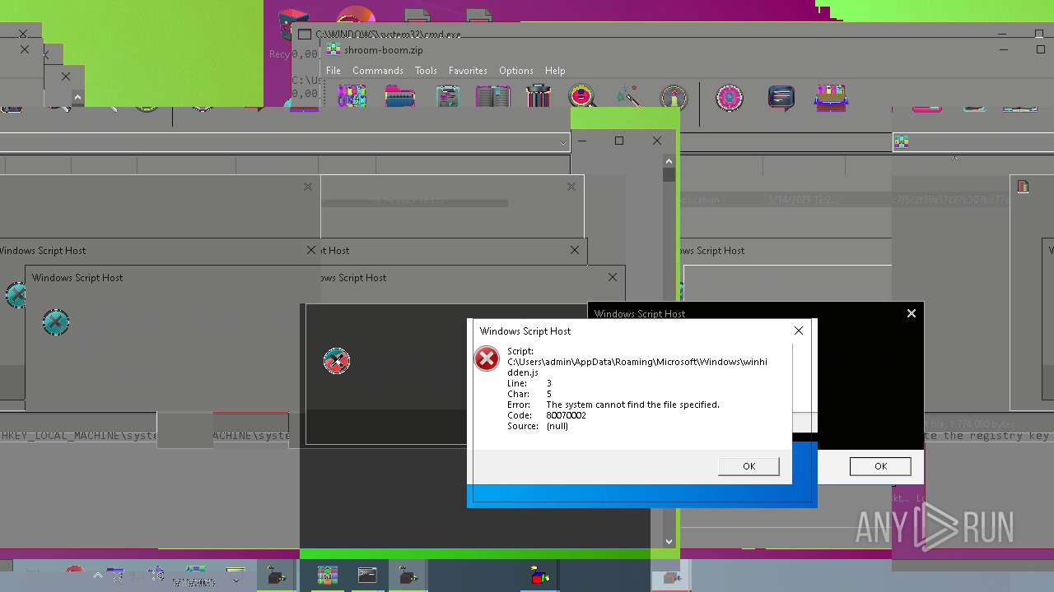Screen dimensions: 1054x592
Task: Open the Favorites menu
Action: point(468,71)
